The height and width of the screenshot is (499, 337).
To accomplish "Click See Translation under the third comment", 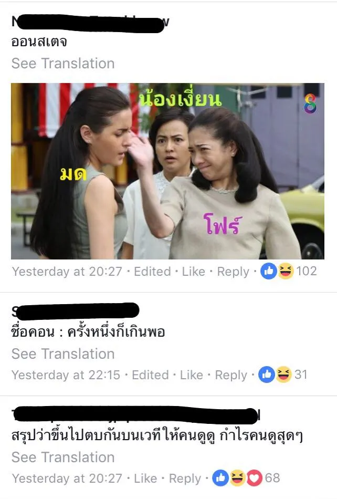I will 63,458.
